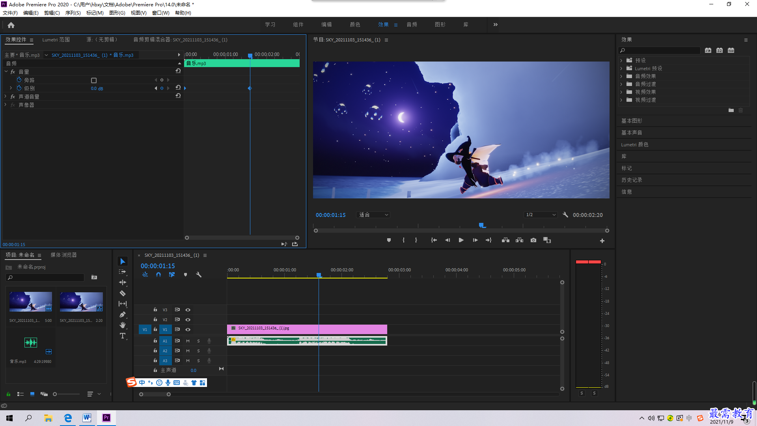Expand Level property arrow
The image size is (757, 426).
11,88
